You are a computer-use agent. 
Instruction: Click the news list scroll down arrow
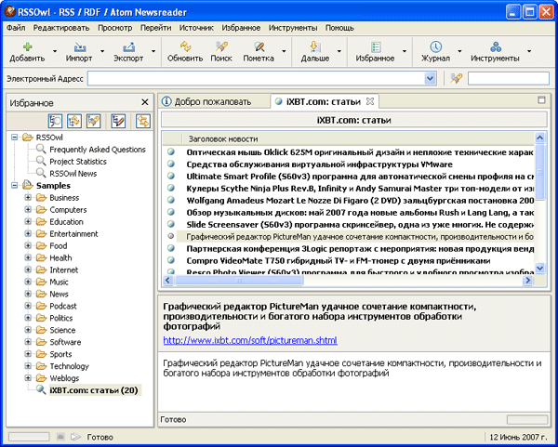coord(539,268)
